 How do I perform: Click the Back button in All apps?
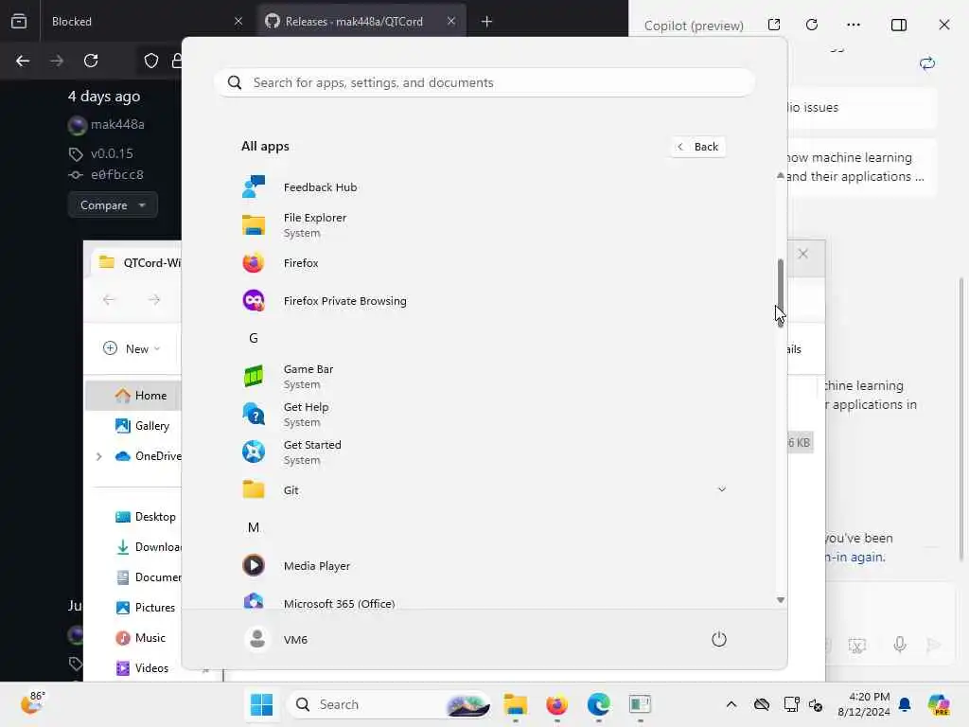(x=698, y=147)
